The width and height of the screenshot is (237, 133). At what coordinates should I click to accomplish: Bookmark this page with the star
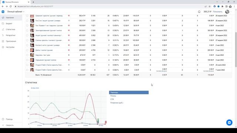click(x=210, y=7)
